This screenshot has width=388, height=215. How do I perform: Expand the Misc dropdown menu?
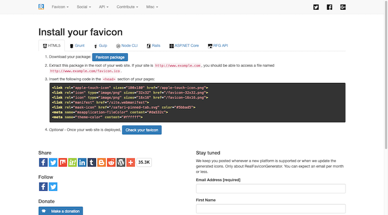point(152,7)
